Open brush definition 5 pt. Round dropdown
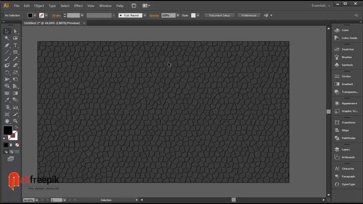The image size is (363, 204). pos(145,15)
